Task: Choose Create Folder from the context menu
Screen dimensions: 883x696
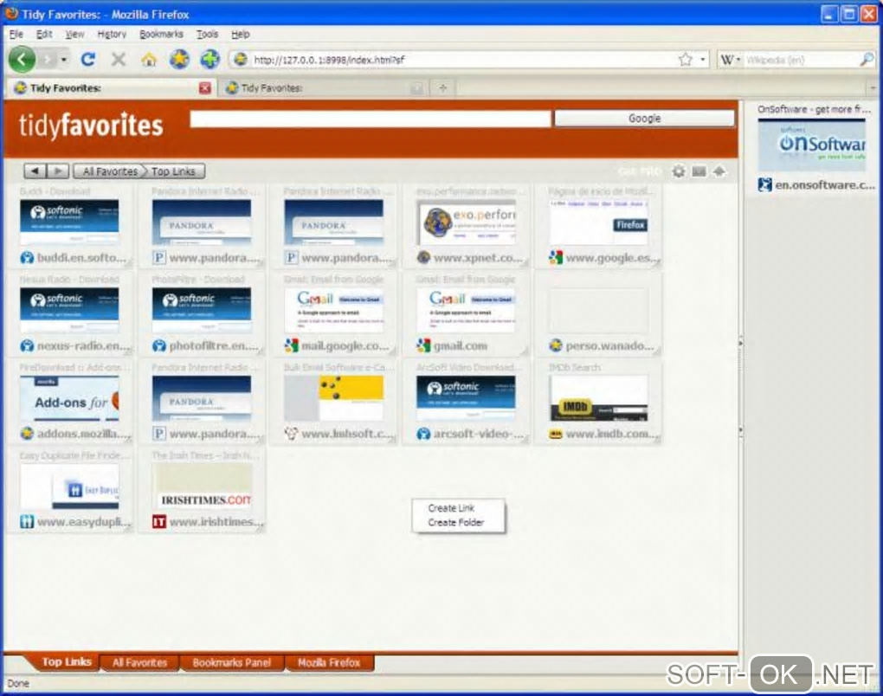Action: click(458, 523)
